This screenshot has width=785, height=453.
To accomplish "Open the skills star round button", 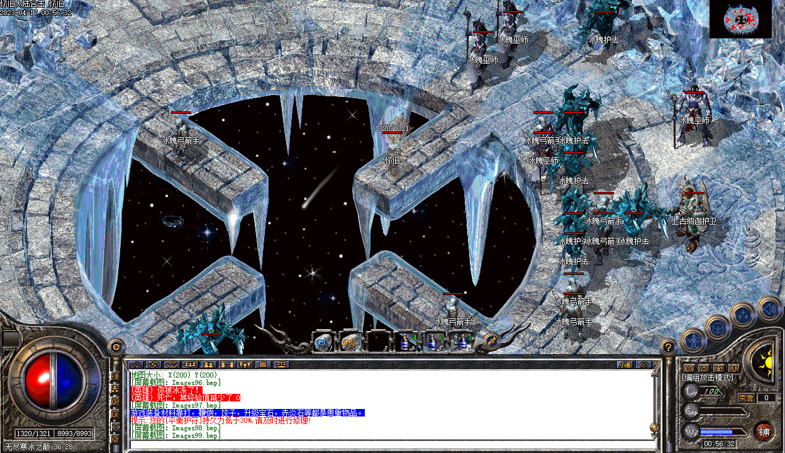I will click(x=743, y=314).
